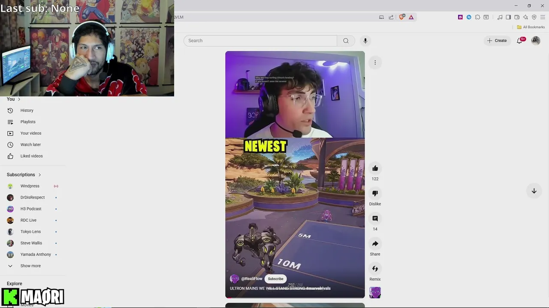Expand the You section
This screenshot has width=549, height=308.
(13, 99)
